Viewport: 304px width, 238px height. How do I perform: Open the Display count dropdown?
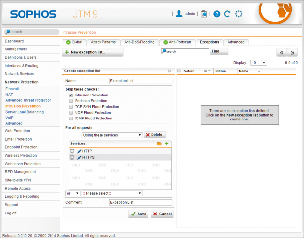[258, 63]
